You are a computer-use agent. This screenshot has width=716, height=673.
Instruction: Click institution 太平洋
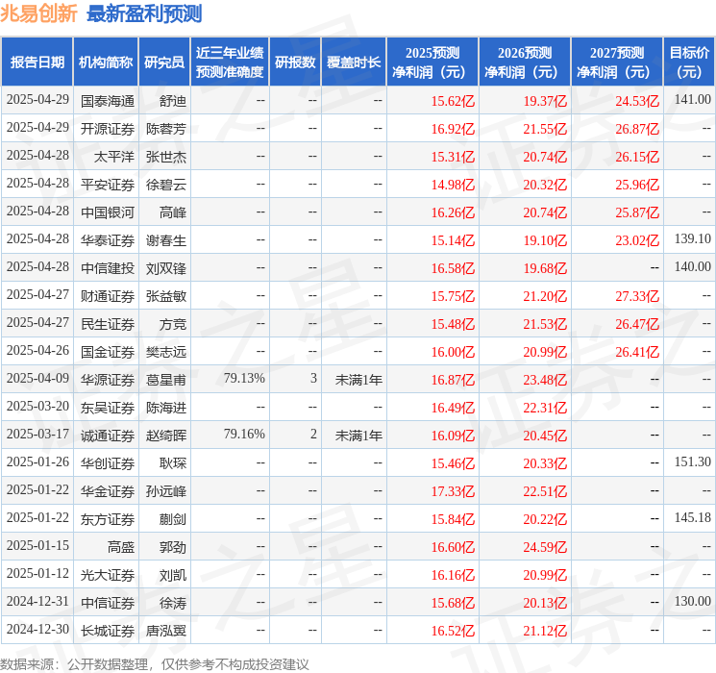pyautogui.click(x=114, y=157)
